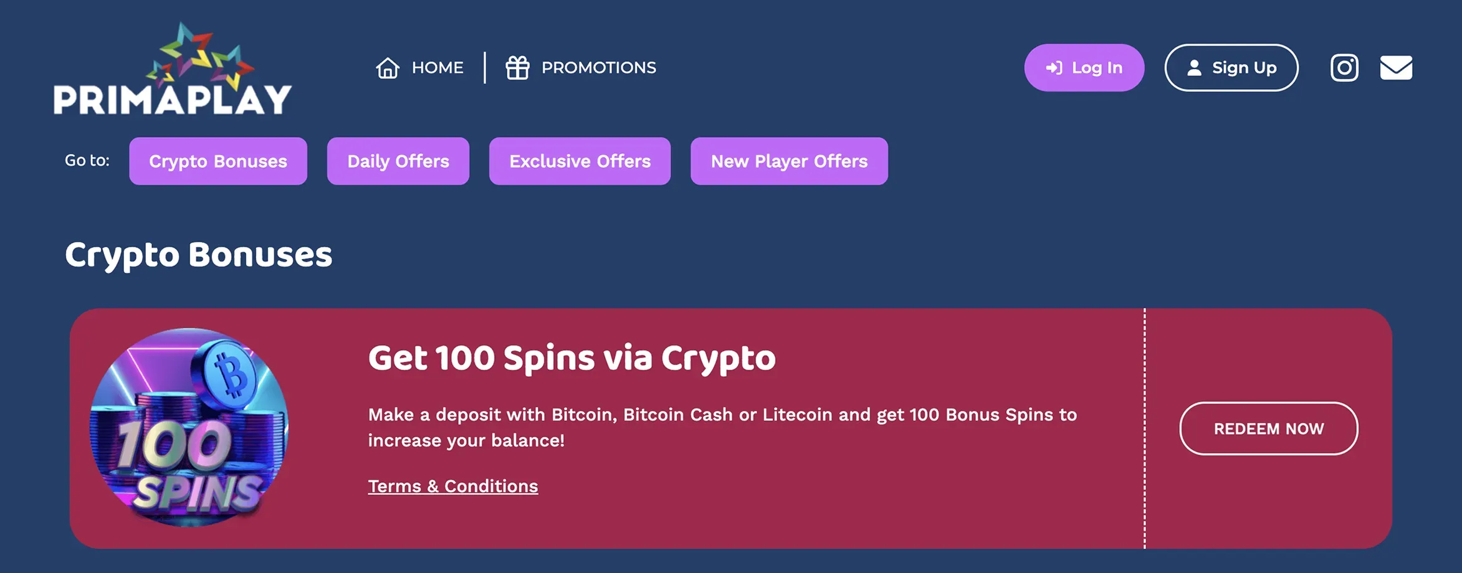The width and height of the screenshot is (1462, 573).
Task: Click the house icon beside HOME
Action: [388, 68]
